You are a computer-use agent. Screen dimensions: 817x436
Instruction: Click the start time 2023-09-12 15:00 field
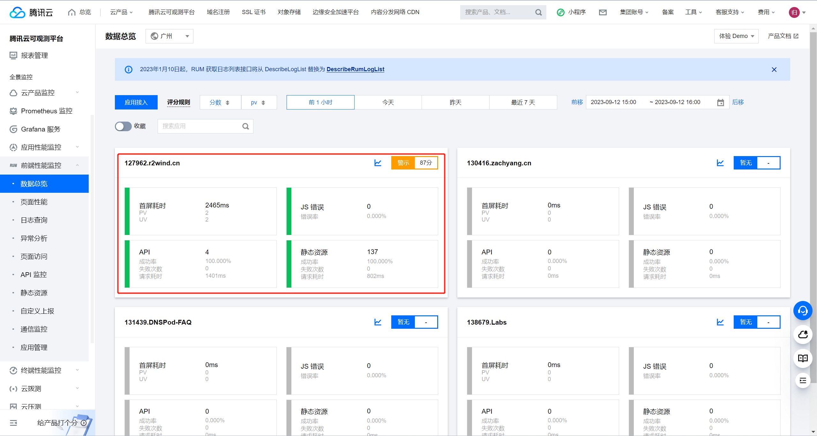pyautogui.click(x=613, y=102)
